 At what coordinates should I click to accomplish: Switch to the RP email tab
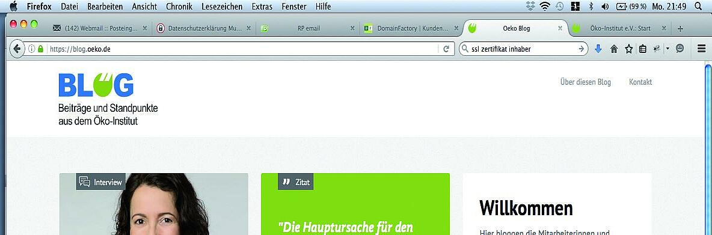pyautogui.click(x=308, y=28)
